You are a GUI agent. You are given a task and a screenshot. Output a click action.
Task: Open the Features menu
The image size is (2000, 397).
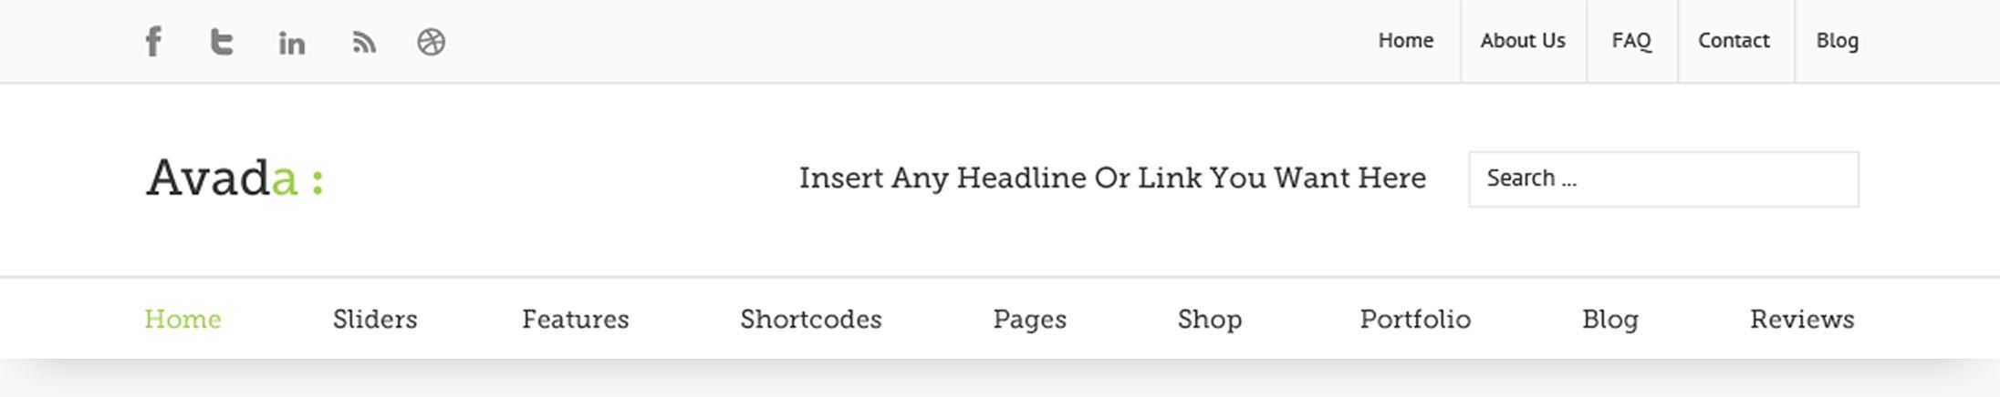click(575, 320)
